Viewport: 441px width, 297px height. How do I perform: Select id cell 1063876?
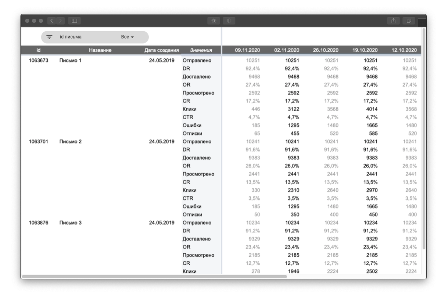(38, 223)
